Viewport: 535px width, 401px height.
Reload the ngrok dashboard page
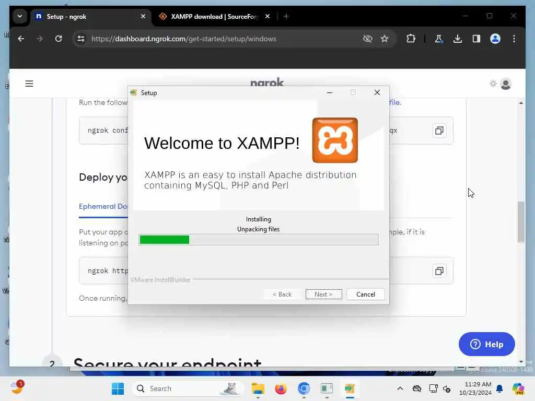pyautogui.click(x=59, y=39)
